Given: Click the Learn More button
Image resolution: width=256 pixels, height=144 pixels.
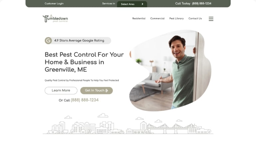Looking at the screenshot, I should tap(61, 90).
